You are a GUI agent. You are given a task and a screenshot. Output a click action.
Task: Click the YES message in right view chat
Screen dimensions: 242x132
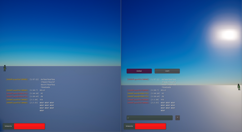(x=162, y=100)
